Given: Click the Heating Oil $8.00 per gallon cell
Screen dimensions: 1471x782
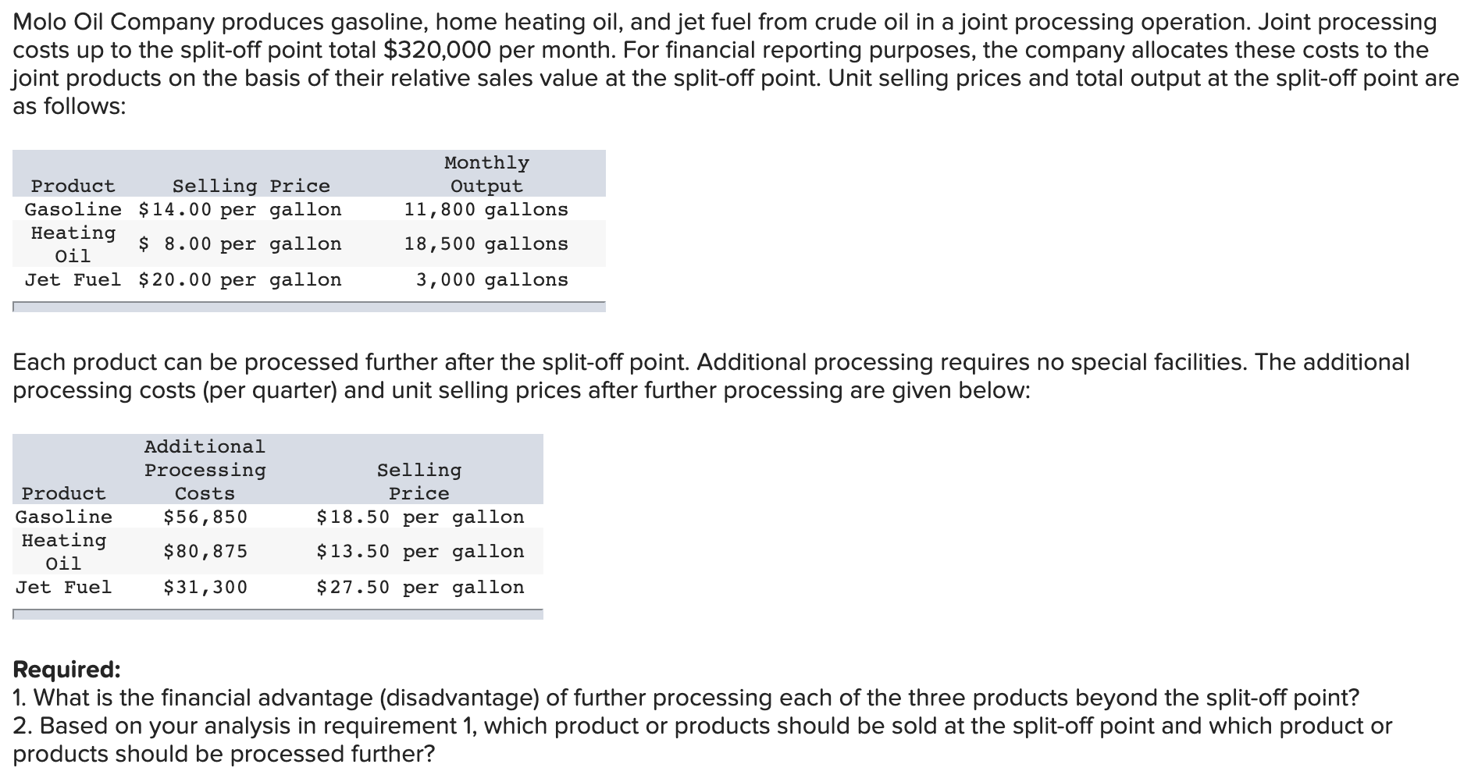Looking at the screenshot, I should point(240,243).
